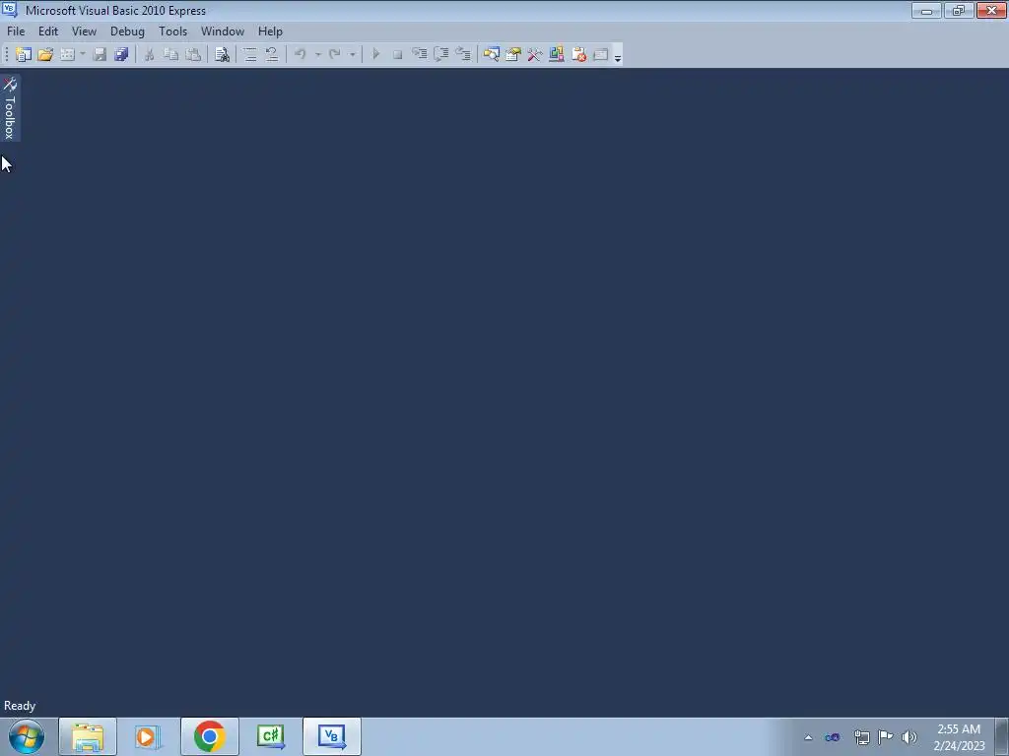Open the Help menu
Viewport: 1009px width, 756px height.
pyautogui.click(x=270, y=31)
